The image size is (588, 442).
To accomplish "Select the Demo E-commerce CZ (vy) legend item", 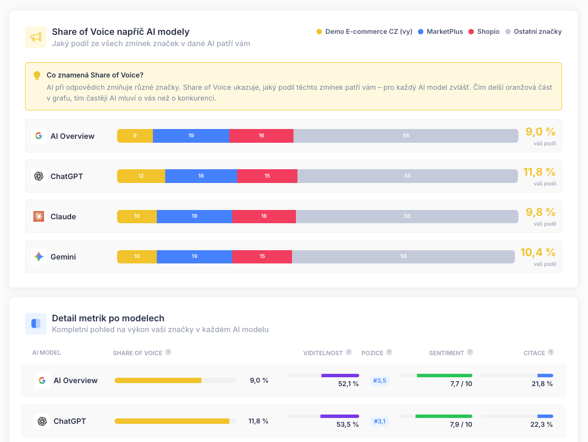I will click(365, 31).
